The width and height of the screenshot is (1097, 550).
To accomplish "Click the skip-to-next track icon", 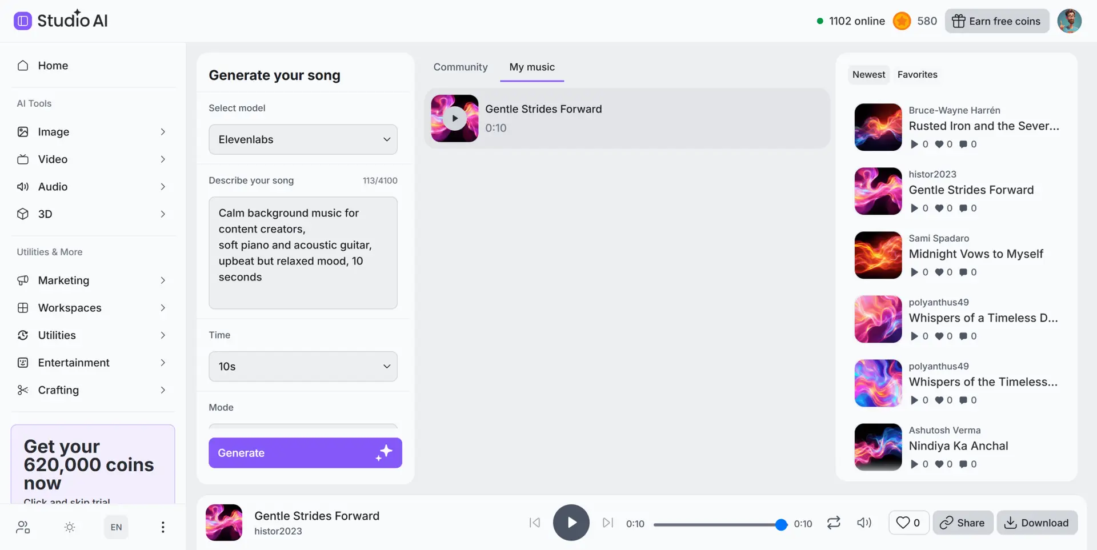I will click(x=608, y=523).
